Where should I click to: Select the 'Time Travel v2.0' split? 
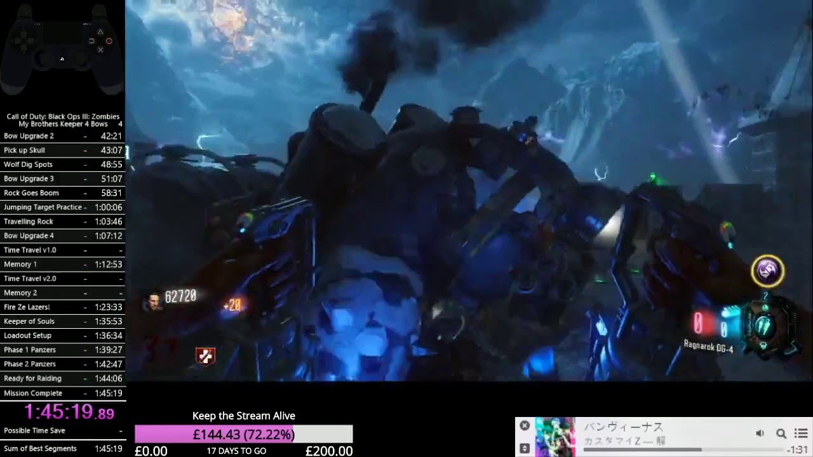(63, 279)
